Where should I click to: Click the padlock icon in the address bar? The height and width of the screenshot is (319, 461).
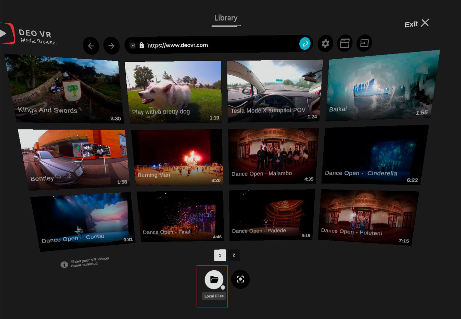tap(142, 45)
